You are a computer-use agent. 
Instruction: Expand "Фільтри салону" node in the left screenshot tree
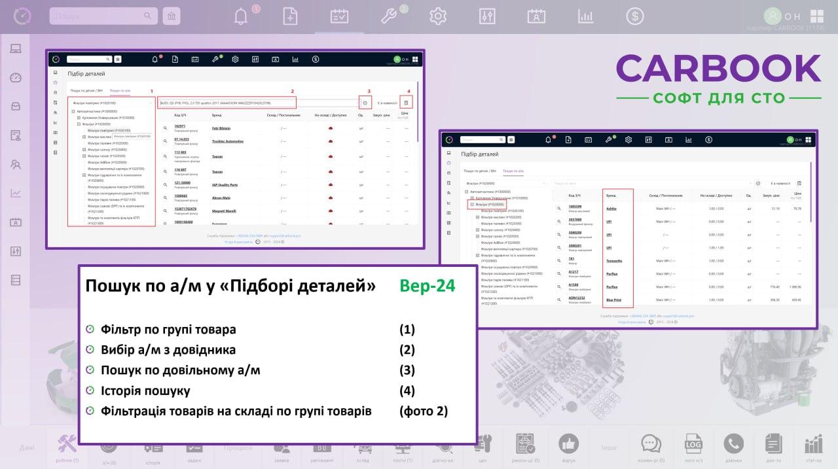84,149
